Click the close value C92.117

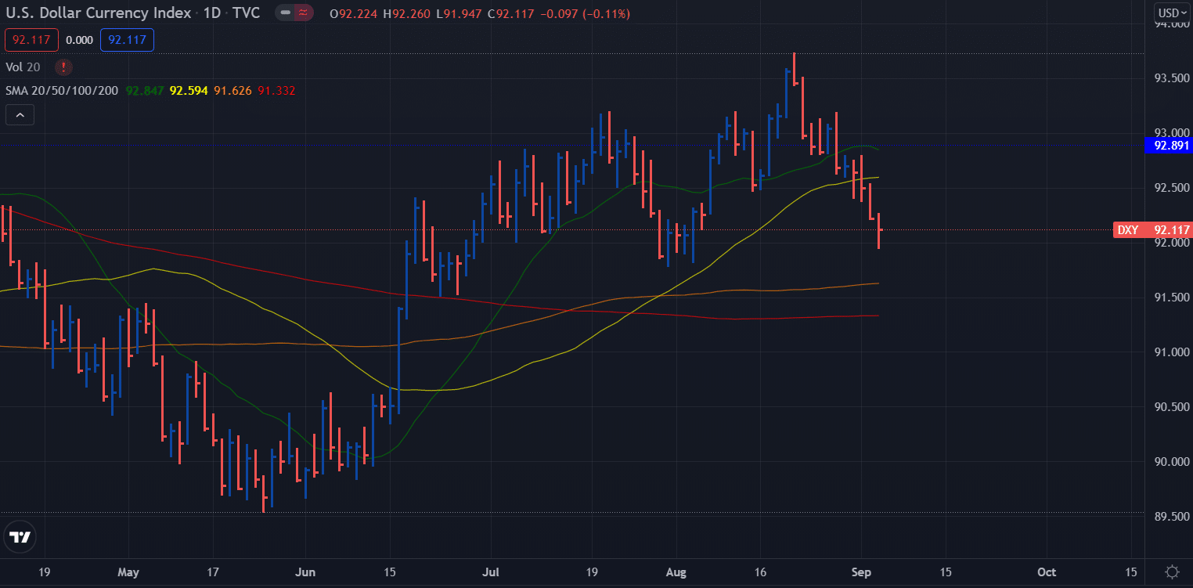(x=510, y=14)
